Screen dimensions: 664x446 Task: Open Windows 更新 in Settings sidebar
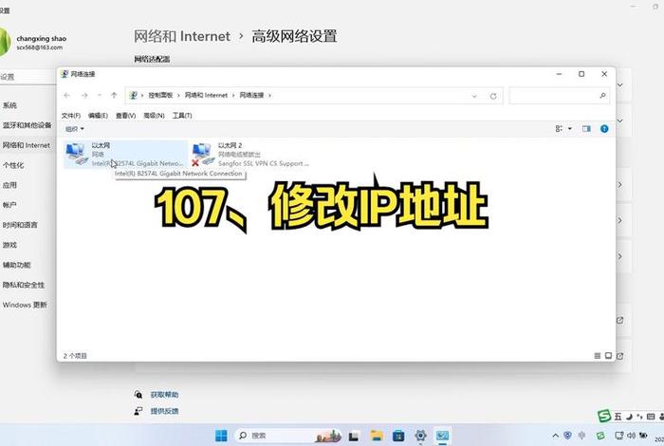point(25,305)
